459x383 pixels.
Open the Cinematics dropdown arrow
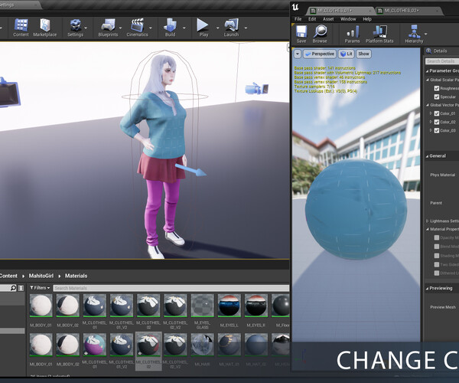[x=151, y=28]
